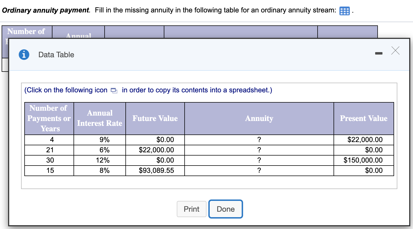Close the Data Table dialog
The width and height of the screenshot is (413, 229).
click(x=395, y=50)
